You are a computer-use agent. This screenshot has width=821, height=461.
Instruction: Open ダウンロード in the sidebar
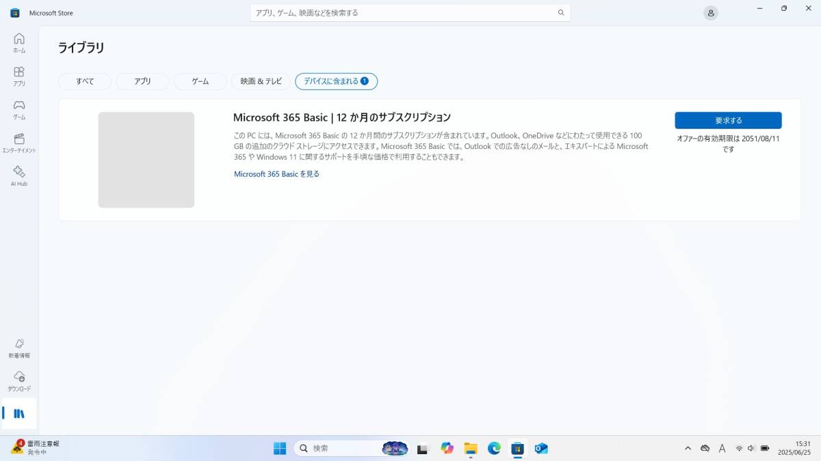point(19,382)
